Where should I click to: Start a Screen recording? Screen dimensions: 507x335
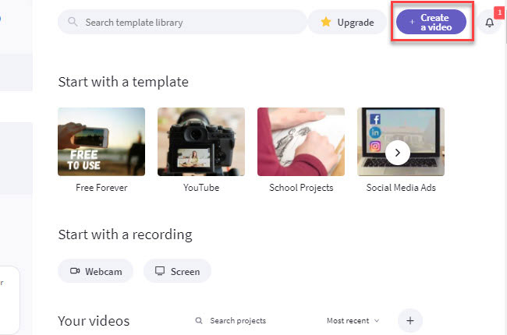point(177,271)
